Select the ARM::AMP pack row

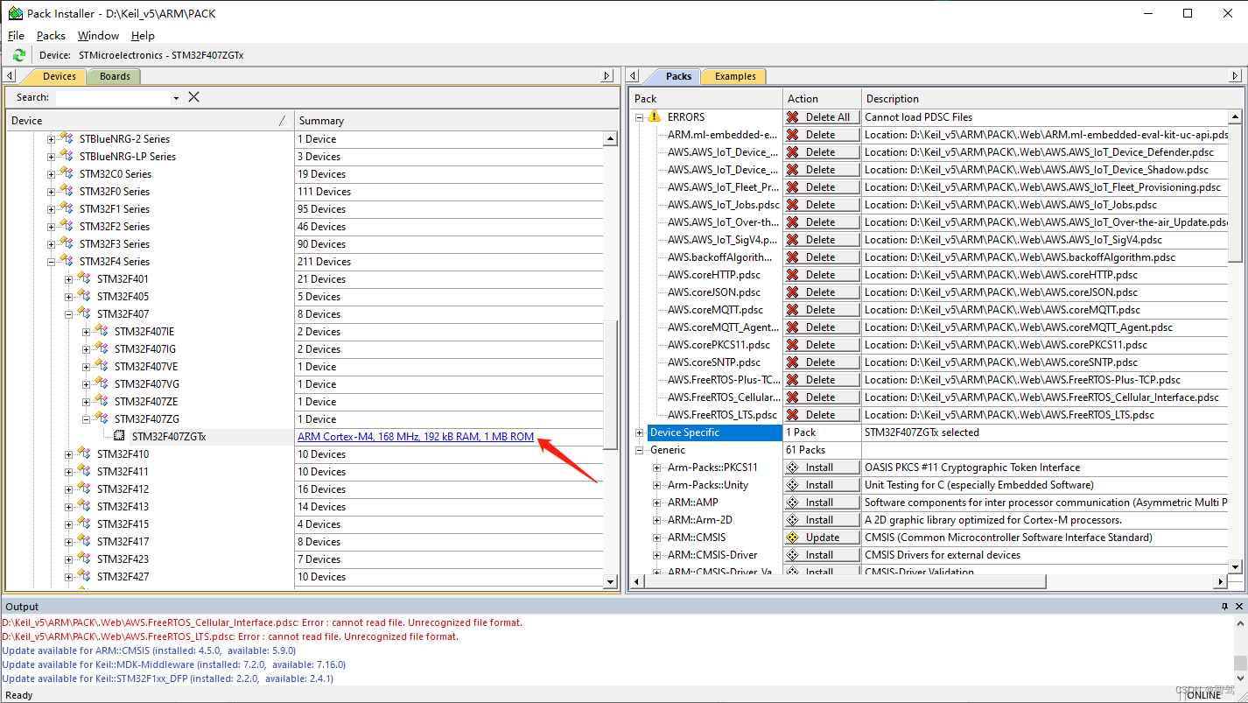click(x=692, y=502)
